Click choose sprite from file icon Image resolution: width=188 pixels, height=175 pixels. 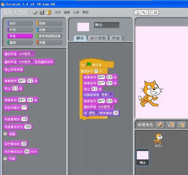pos(171,125)
